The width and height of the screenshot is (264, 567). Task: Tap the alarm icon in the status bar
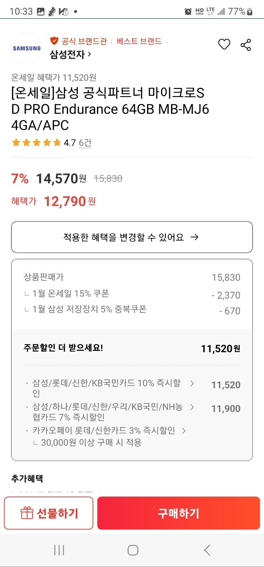point(188,11)
